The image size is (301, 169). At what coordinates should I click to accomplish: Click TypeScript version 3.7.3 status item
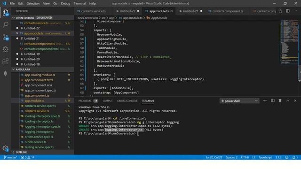click(278, 157)
